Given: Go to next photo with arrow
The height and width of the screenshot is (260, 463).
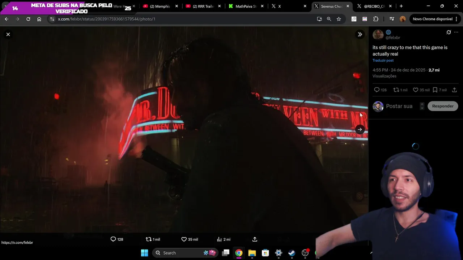Looking at the screenshot, I should (360, 129).
